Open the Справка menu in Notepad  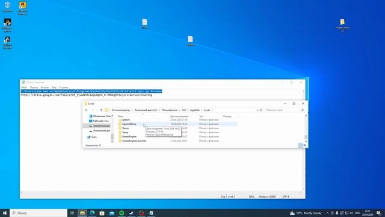[63, 87]
